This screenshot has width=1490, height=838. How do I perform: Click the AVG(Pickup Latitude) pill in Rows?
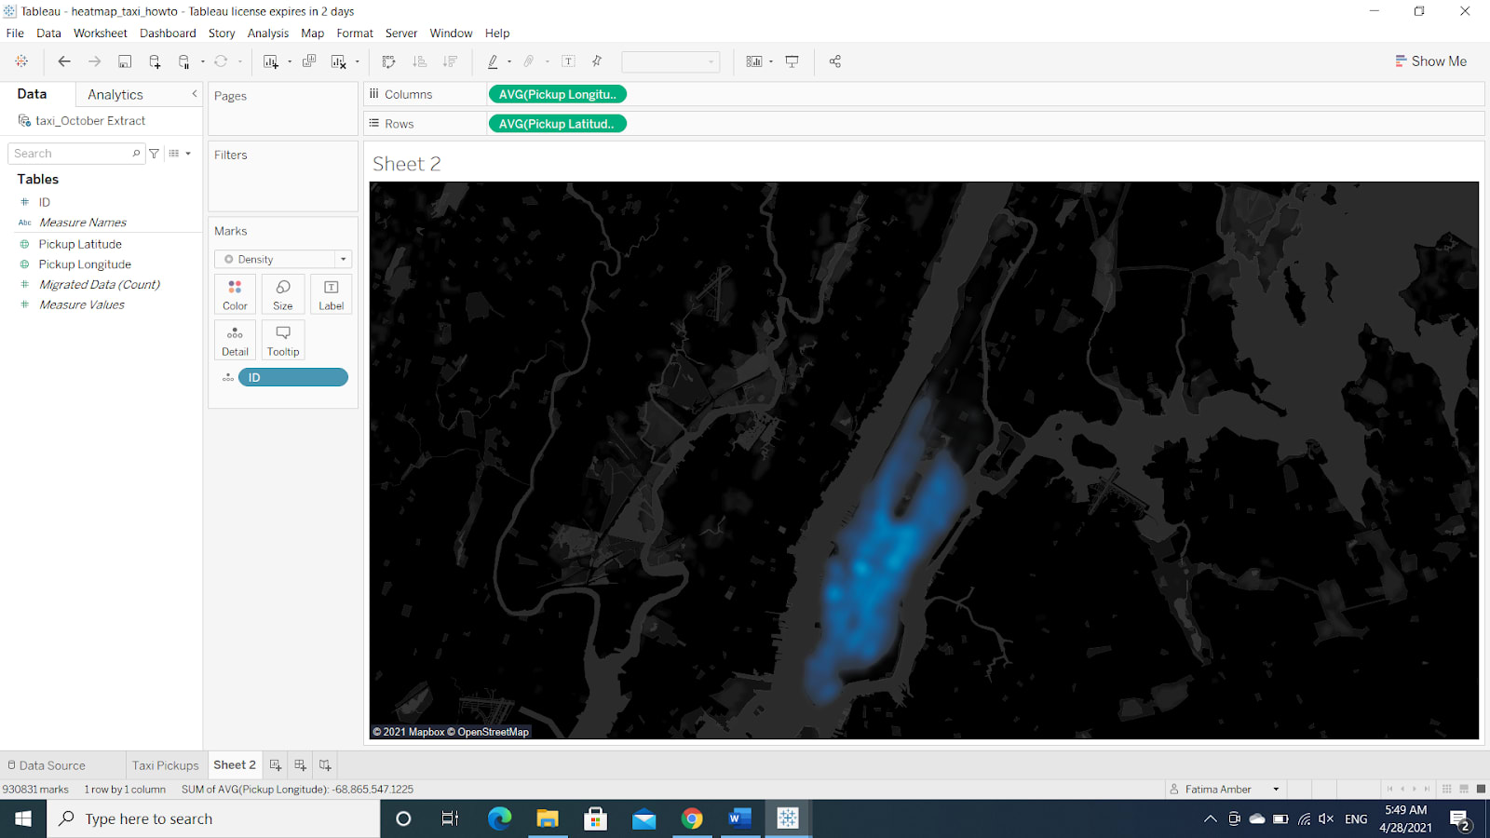(557, 124)
